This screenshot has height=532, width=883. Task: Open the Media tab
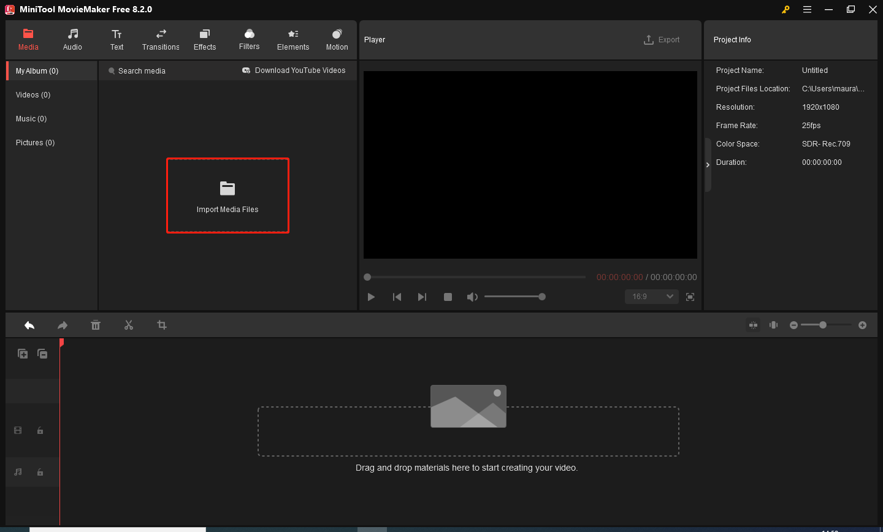point(28,40)
